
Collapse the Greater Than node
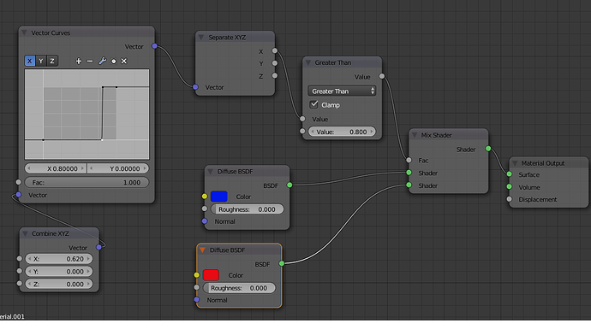[x=308, y=62]
